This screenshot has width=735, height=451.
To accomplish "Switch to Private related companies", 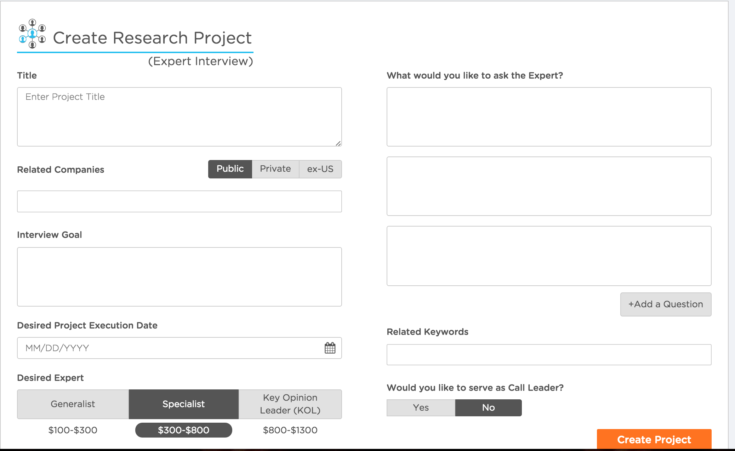I will tap(275, 169).
